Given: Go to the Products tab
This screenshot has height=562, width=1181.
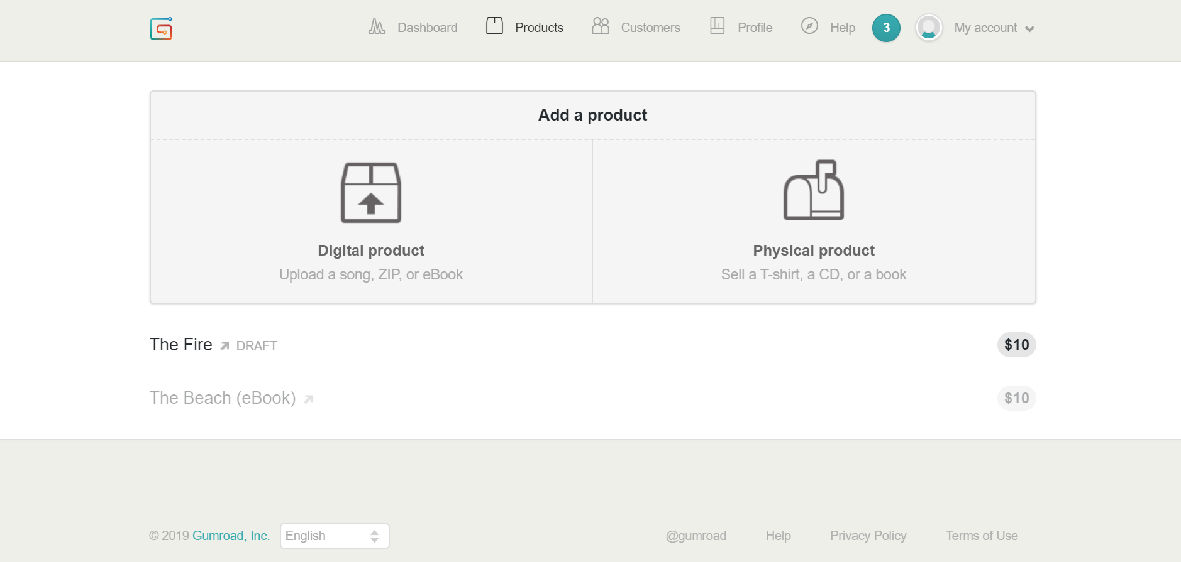Looking at the screenshot, I should click(x=538, y=28).
